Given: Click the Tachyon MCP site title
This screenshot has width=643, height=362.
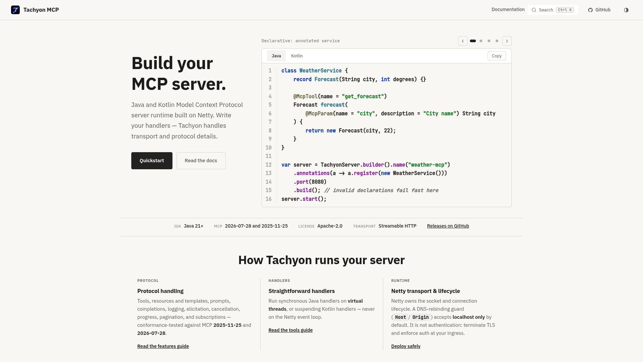Looking at the screenshot, I should tap(41, 10).
